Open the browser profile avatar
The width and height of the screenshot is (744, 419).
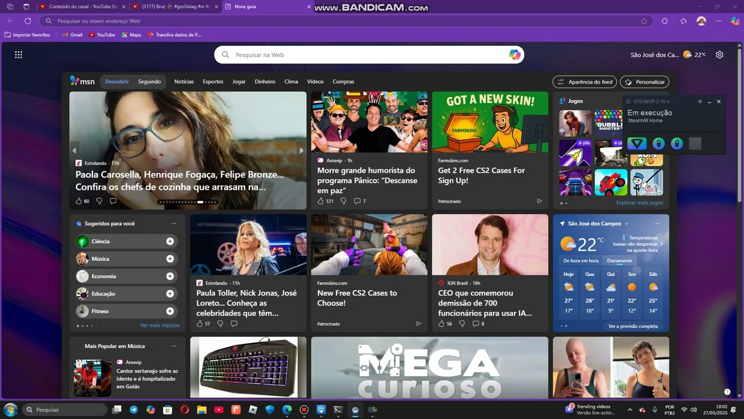(x=702, y=21)
